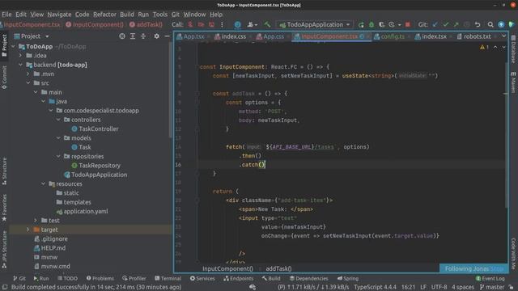The height and width of the screenshot is (291, 518).
Task: Open the Spring tool window
Action: pyautogui.click(x=347, y=278)
